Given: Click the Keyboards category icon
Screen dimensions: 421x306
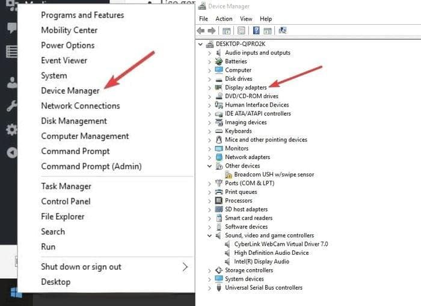Looking at the screenshot, I should pyautogui.click(x=219, y=131).
